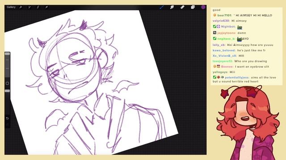Click green moderator badge beside negitave_b
The image size is (286, 160).
[x=214, y=39]
